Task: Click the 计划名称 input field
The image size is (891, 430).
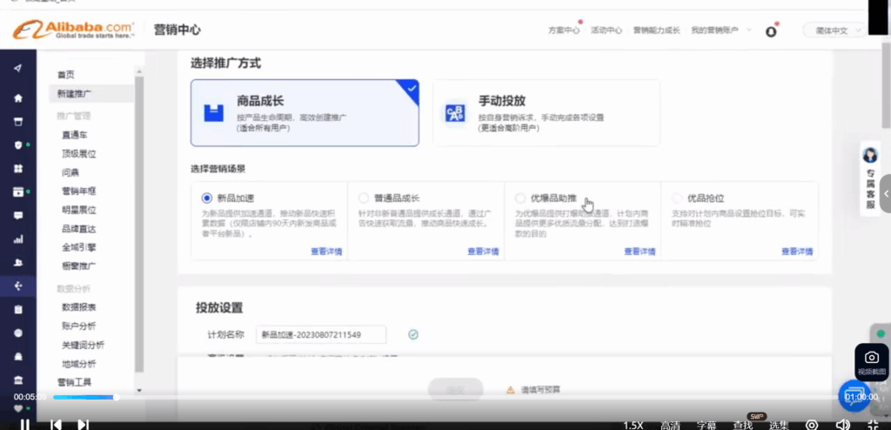Action: click(321, 334)
